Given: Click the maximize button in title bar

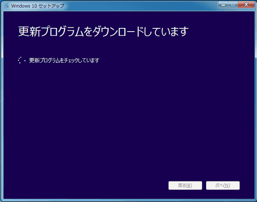Looking at the screenshot, I should tap(233, 5).
